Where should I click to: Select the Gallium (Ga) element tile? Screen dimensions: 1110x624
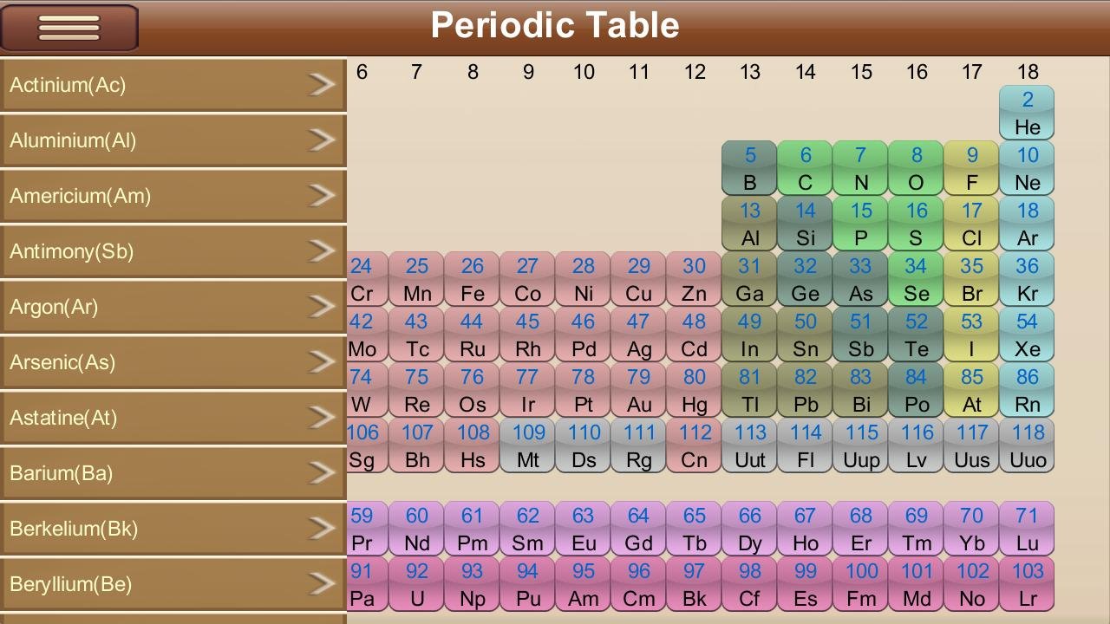(749, 279)
